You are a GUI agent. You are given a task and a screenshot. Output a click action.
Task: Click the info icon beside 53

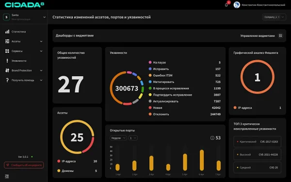(212, 138)
